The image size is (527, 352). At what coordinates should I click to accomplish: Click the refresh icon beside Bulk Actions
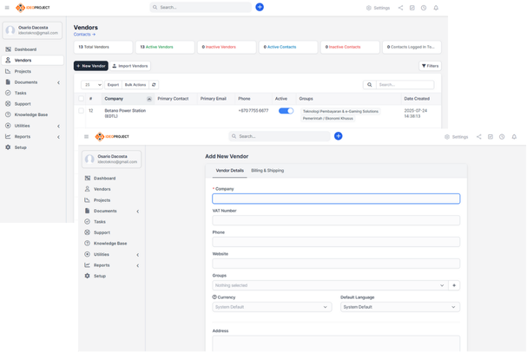coord(154,85)
